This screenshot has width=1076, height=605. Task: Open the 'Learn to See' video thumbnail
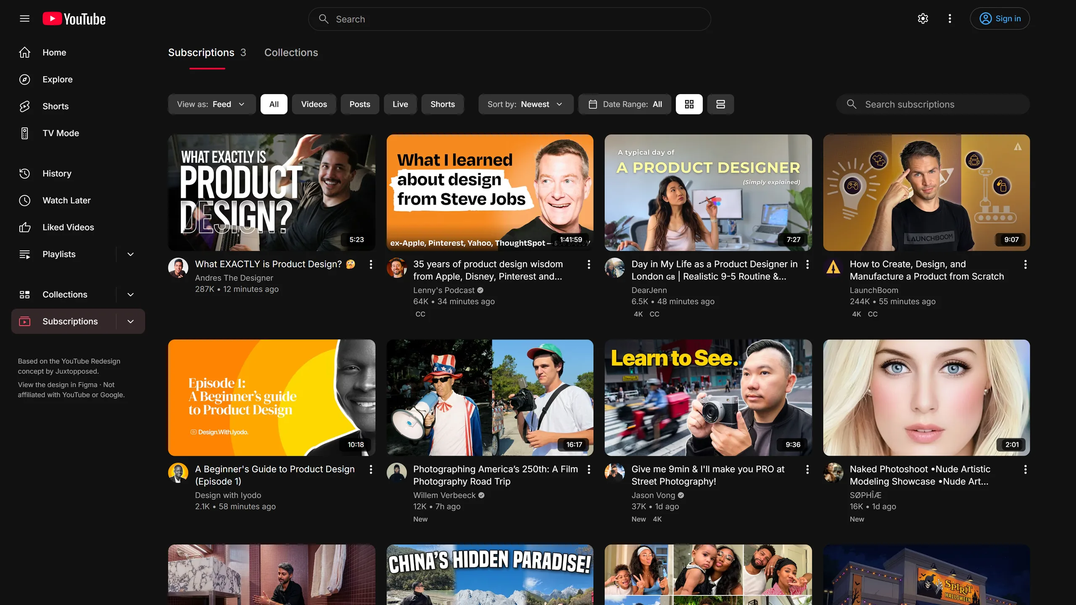pyautogui.click(x=708, y=397)
